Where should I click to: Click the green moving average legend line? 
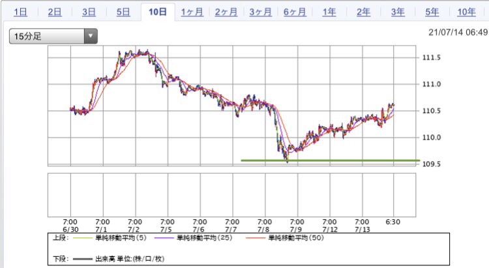tap(83, 238)
